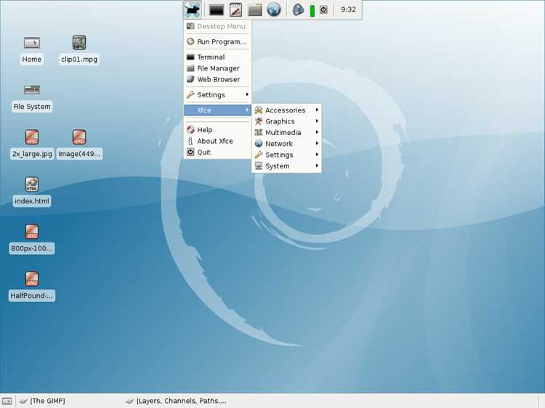This screenshot has height=408, width=545.
Task: Expand the Network submenu
Action: pos(286,144)
